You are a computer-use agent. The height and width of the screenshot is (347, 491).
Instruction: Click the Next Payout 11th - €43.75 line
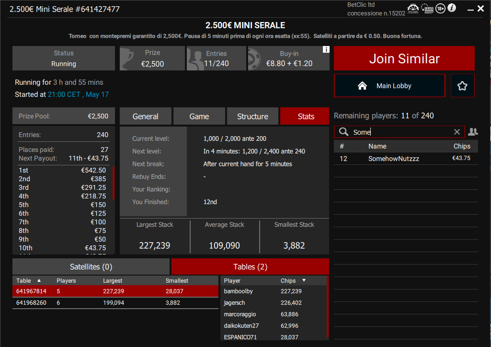pos(64,158)
